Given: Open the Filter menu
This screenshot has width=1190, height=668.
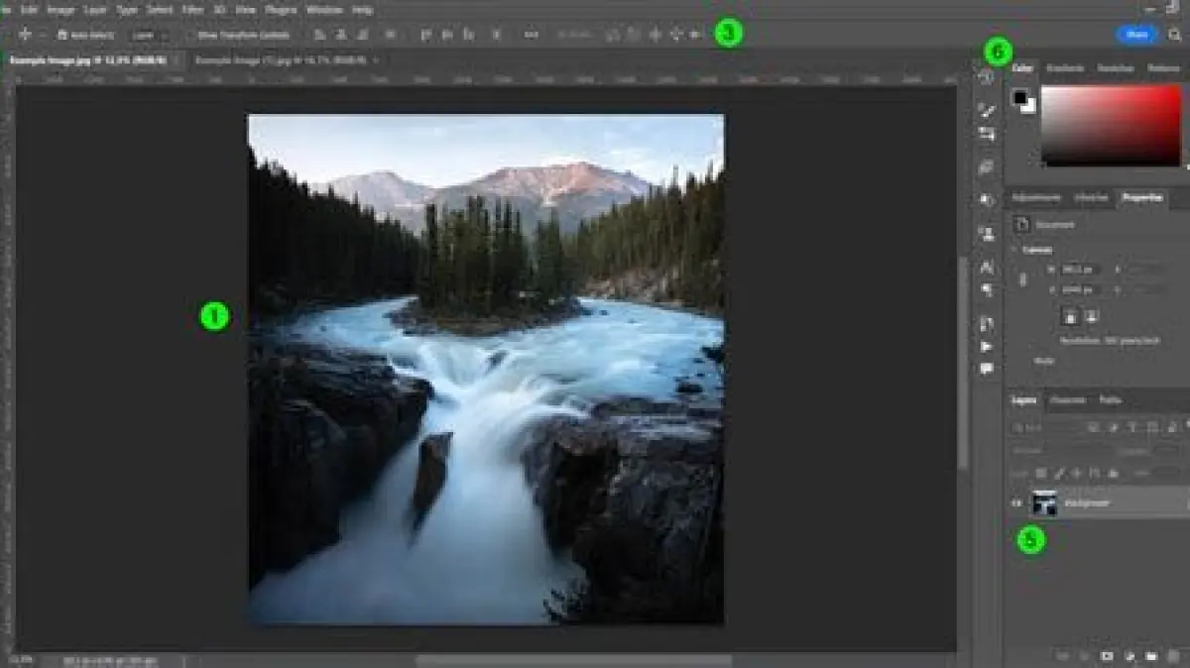Looking at the screenshot, I should (192, 10).
